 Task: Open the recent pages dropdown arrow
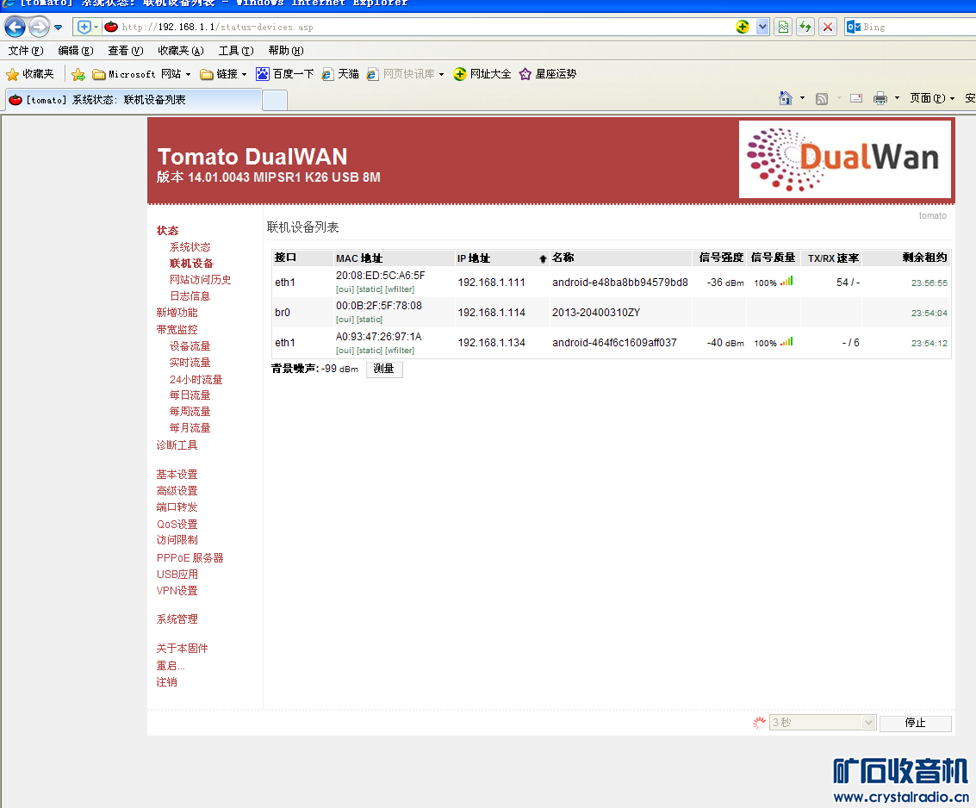click(58, 28)
